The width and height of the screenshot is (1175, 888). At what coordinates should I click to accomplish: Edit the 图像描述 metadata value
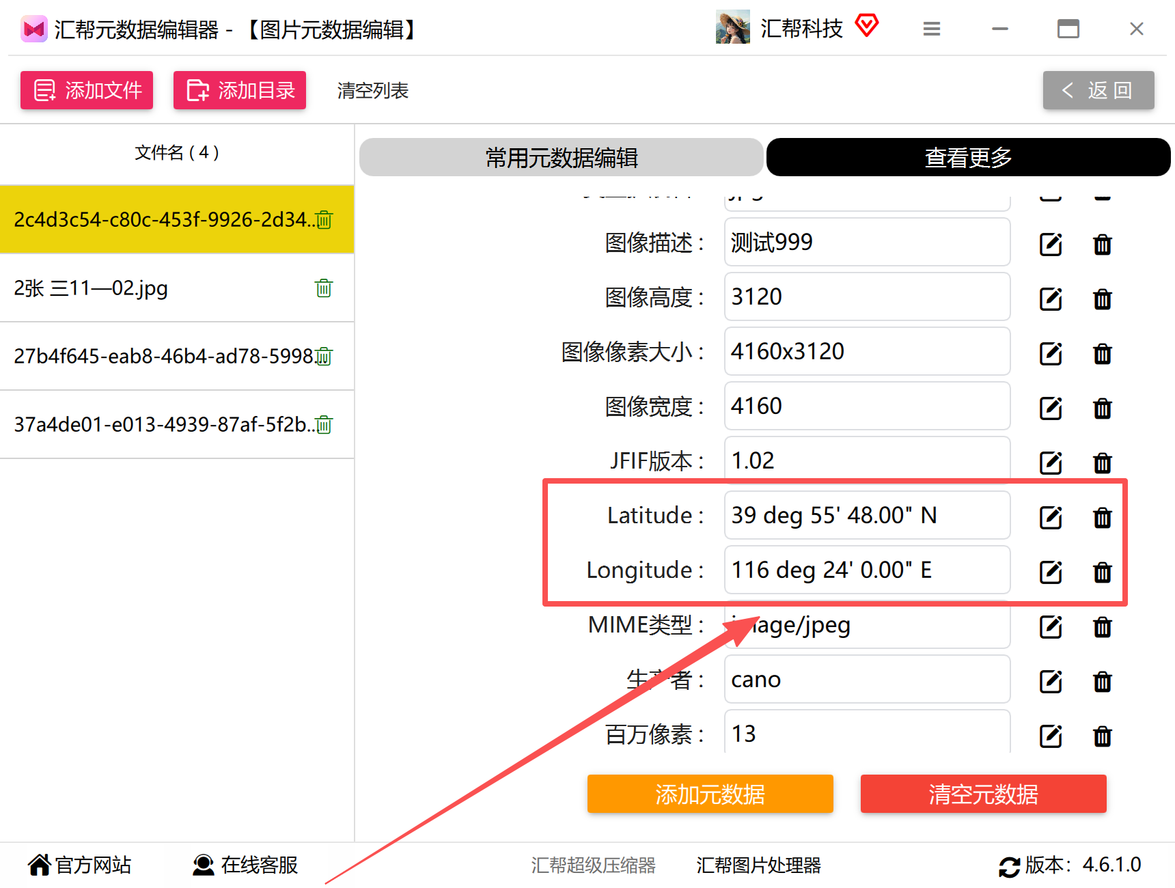1051,244
